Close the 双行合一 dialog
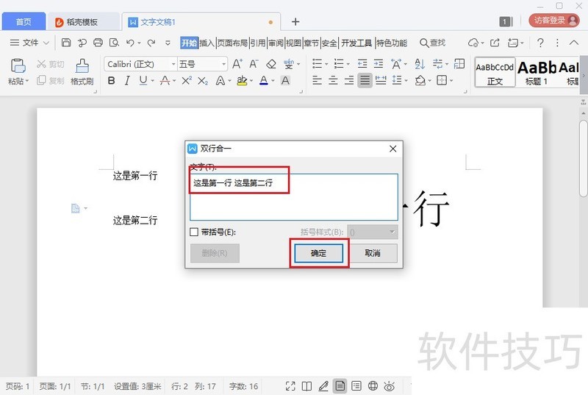 [x=392, y=149]
